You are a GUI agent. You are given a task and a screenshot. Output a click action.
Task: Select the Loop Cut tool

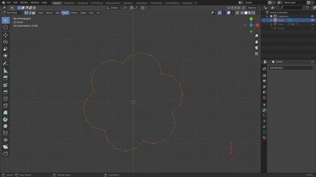point(5,99)
